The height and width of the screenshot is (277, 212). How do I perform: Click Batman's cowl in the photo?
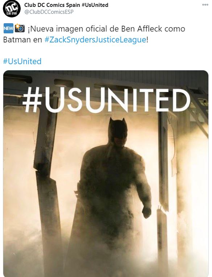pos(117,130)
